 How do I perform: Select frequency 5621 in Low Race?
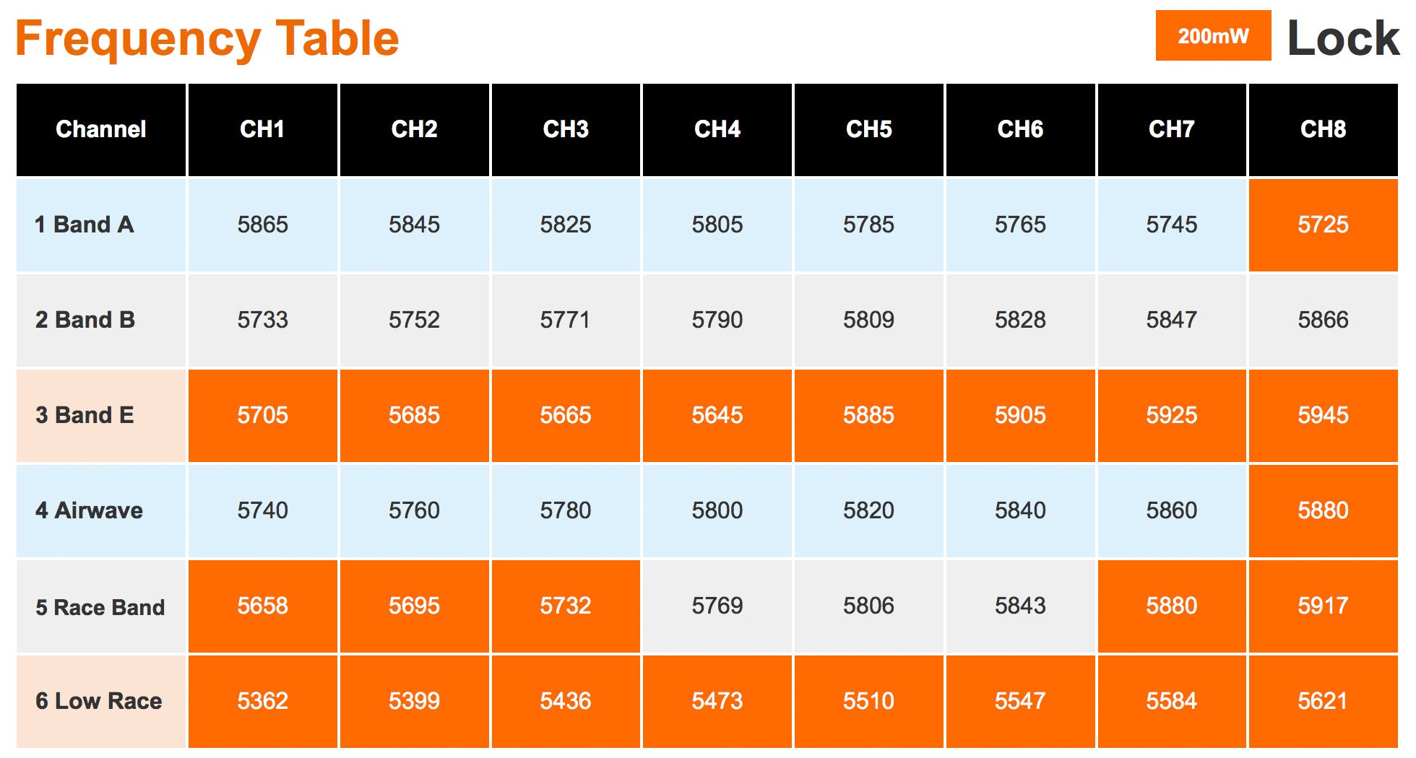pyautogui.click(x=1323, y=701)
